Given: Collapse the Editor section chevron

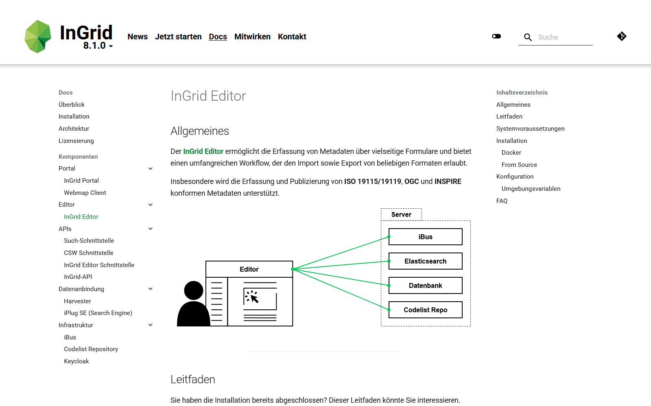Looking at the screenshot, I should pyautogui.click(x=151, y=205).
